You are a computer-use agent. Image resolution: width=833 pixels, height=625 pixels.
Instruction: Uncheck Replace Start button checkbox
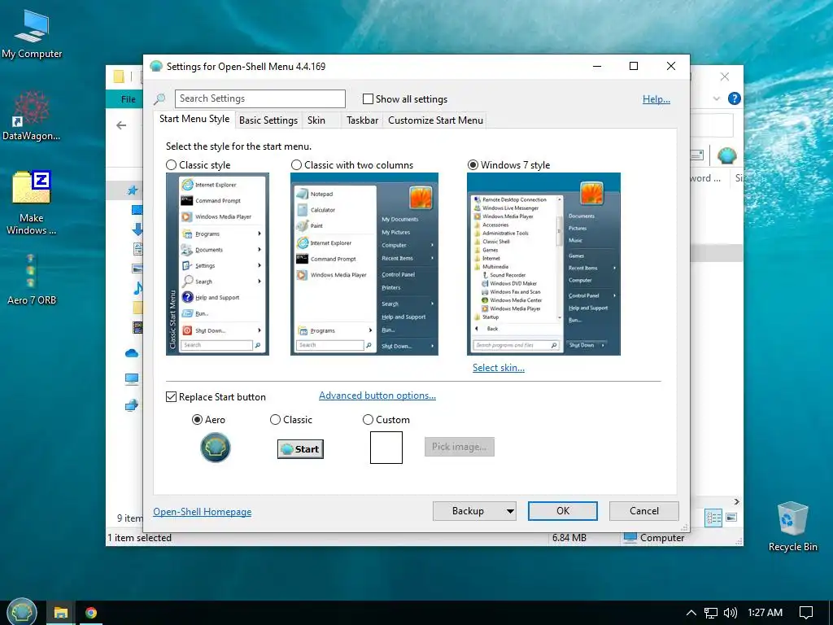point(171,397)
